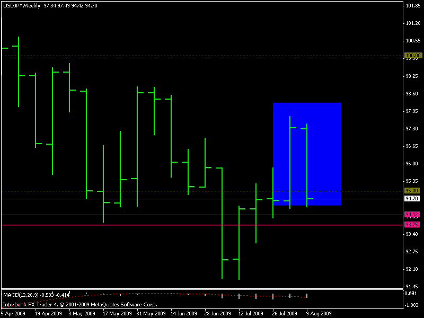
Task: Click the 97.30 price scale value
Action: [x=412, y=129]
